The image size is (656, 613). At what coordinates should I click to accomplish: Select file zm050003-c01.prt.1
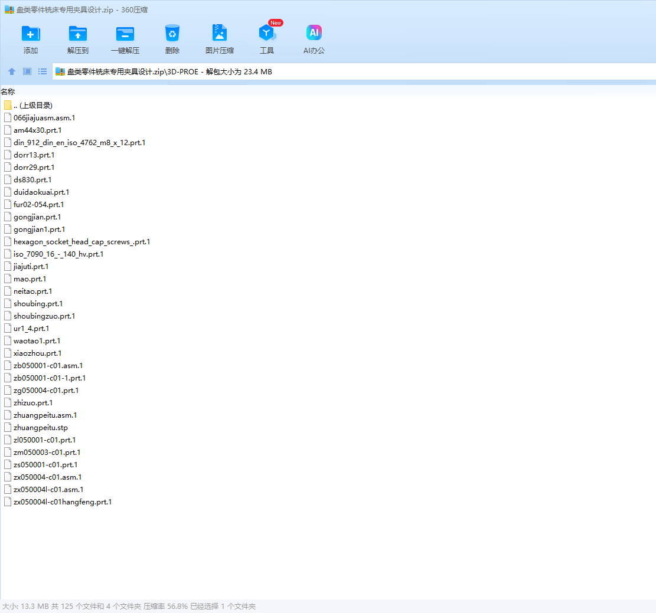click(x=43, y=453)
